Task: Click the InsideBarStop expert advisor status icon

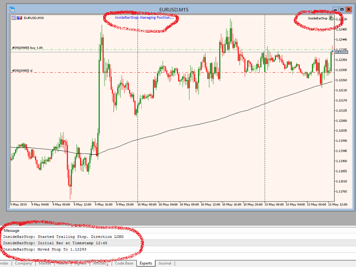Action: (x=332, y=18)
